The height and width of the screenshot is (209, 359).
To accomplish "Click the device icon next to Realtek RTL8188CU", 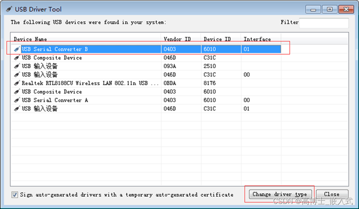I will tap(17, 83).
